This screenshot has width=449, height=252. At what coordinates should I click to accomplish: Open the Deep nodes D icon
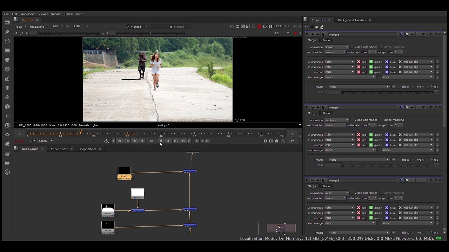tap(7, 125)
